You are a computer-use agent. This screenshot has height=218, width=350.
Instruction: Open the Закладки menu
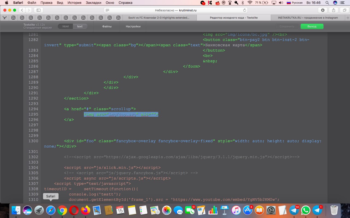(94, 3)
